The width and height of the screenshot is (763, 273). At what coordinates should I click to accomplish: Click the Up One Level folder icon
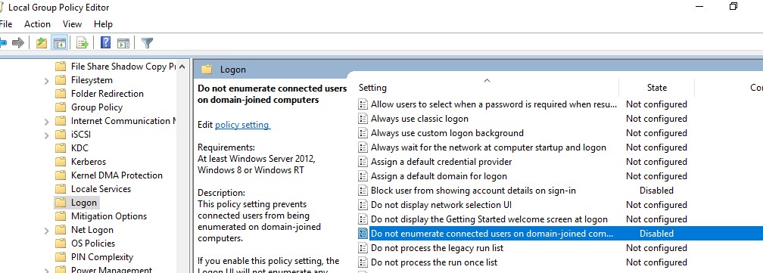42,43
